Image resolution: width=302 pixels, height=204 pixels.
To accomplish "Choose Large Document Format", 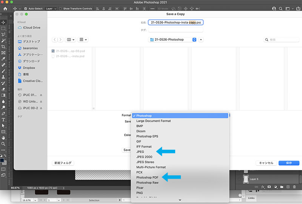I will [154, 121].
